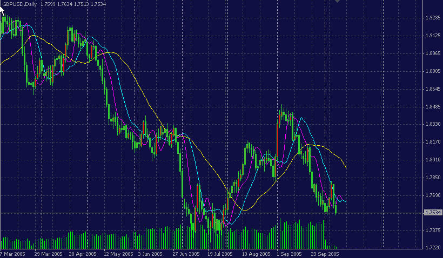The image size is (443, 258).
Task: Click the 1.9125 price axis label
Action: [433, 36]
